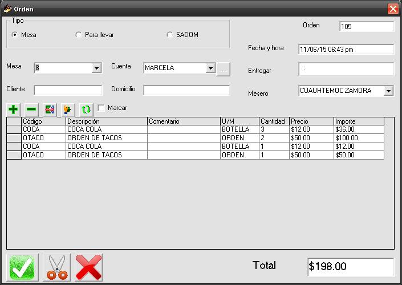The image size is (402, 285).
Task: Enable the Marcar checkbox
Action: [x=101, y=108]
